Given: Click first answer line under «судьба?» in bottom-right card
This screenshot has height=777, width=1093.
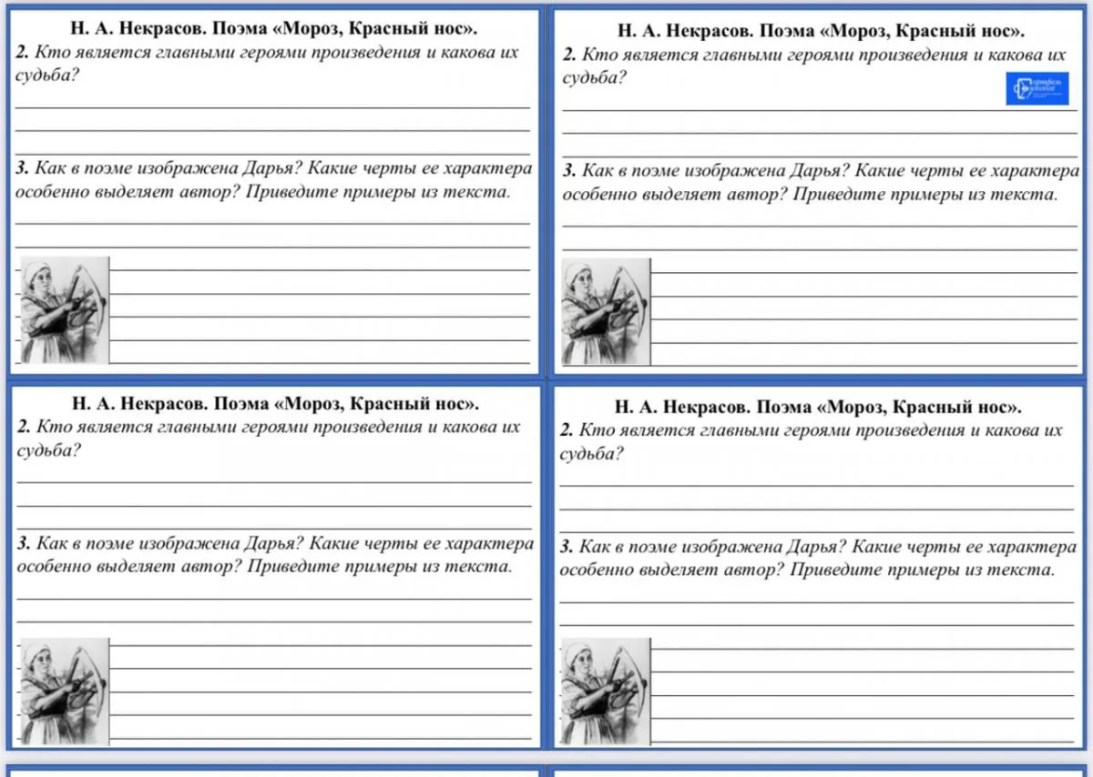Looking at the screenshot, I should coord(817,486).
